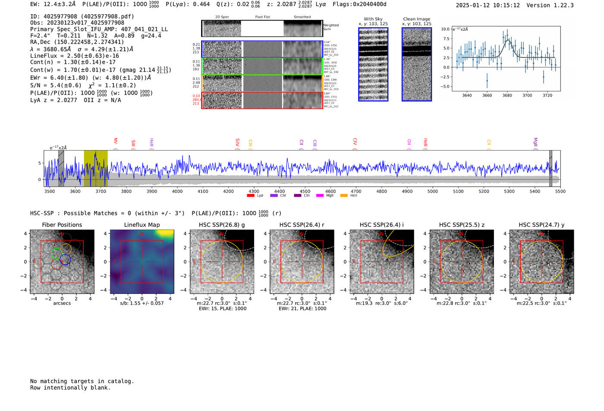Image resolution: width=604 pixels, height=411 pixels.
Task: Click the 'Primary Spec_Slot_IFU_AMP' line
Action: [x=99, y=29]
